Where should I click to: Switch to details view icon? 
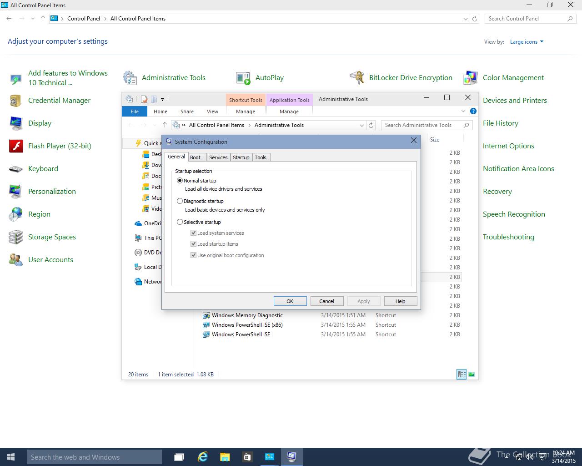462,375
